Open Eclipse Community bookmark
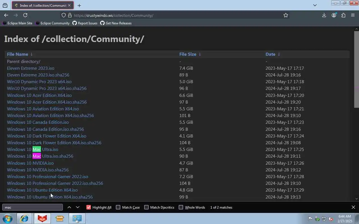This screenshot has height=224, width=359. click(52, 23)
